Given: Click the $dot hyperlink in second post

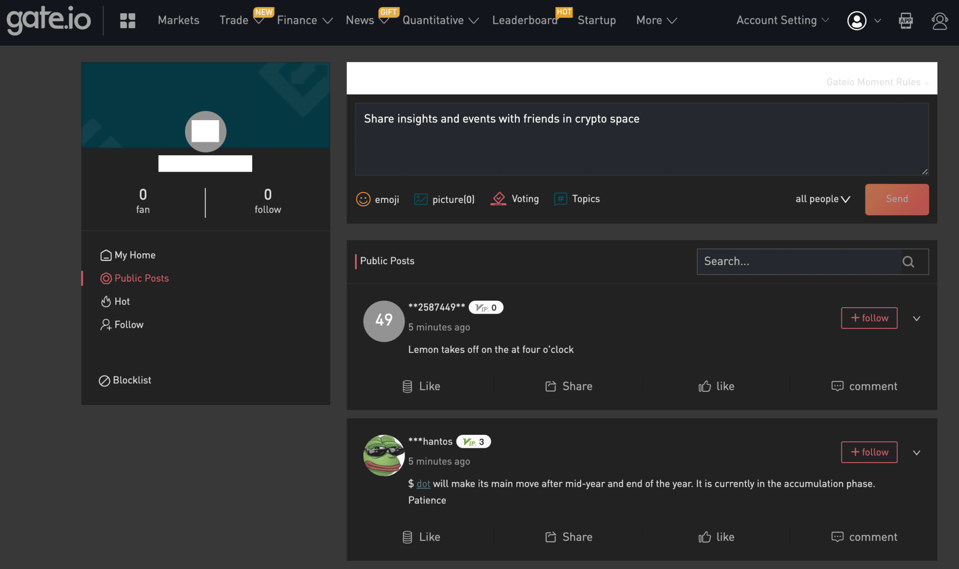Looking at the screenshot, I should 422,484.
